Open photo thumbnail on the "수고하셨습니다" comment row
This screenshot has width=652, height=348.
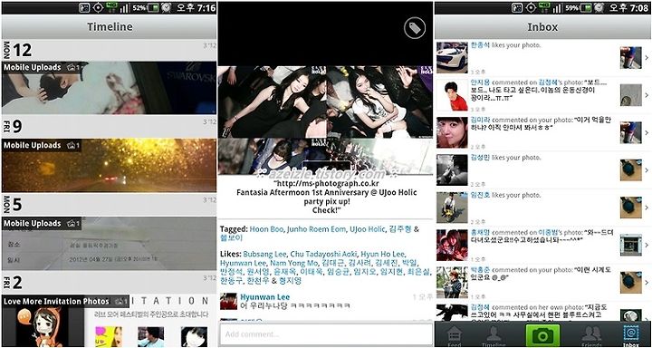631,245
